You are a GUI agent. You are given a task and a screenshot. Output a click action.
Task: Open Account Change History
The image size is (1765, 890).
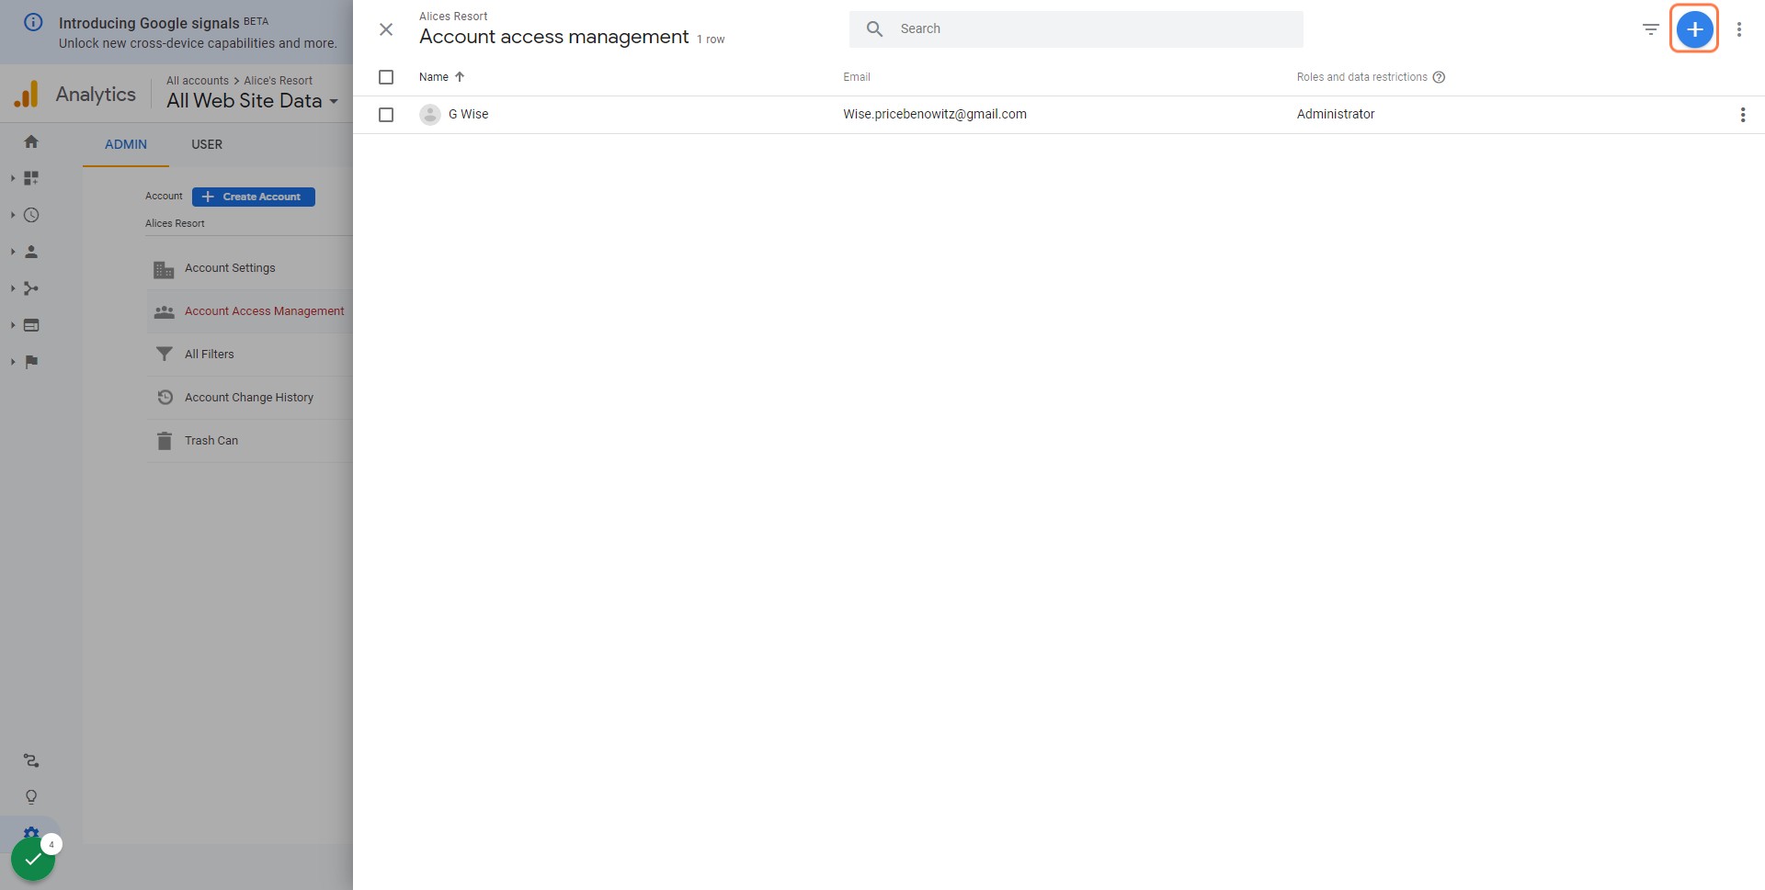[x=249, y=398]
